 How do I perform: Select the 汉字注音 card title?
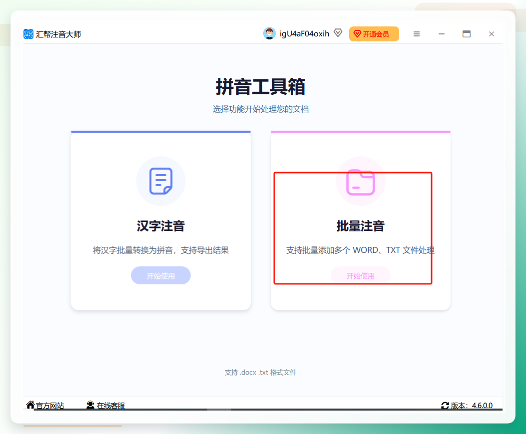pos(161,226)
